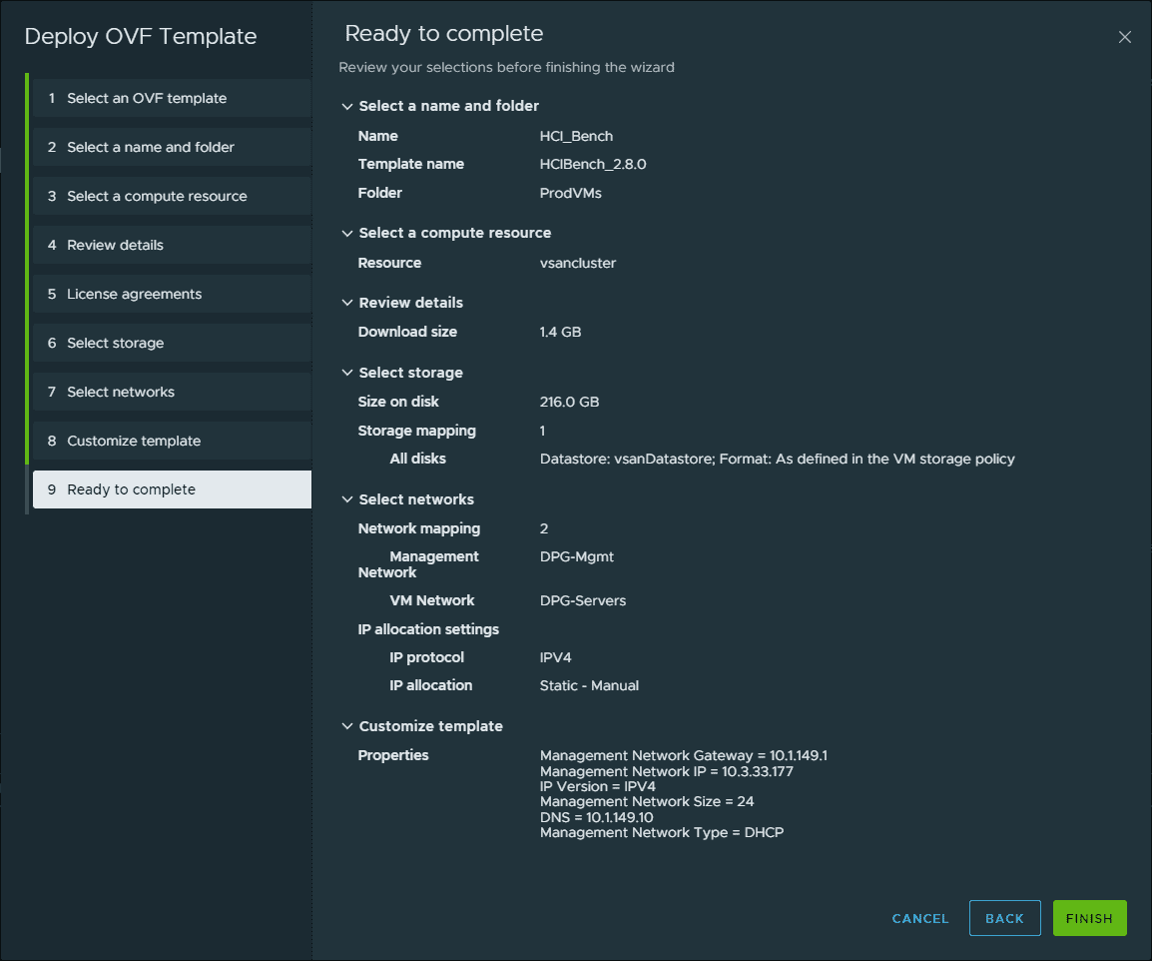The image size is (1152, 961).
Task: Cancel the OVF deployment wizard
Action: [920, 918]
